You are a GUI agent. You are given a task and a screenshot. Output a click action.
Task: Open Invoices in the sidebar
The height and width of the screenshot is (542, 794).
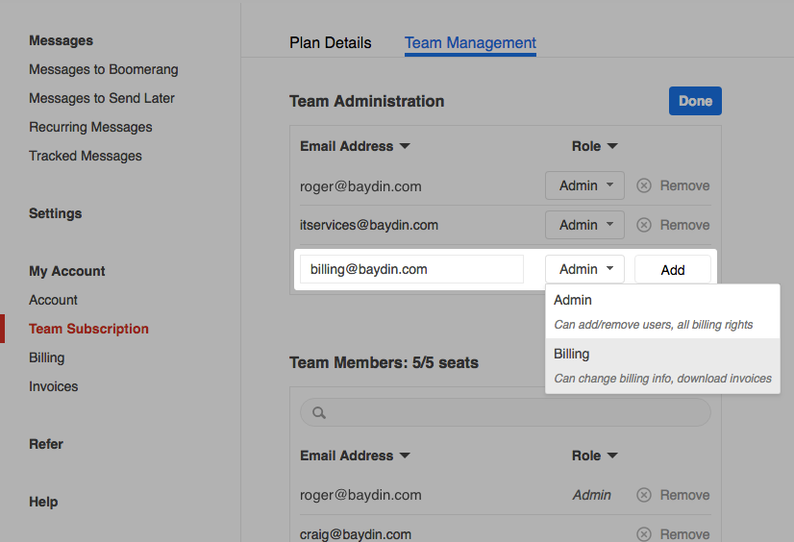(x=54, y=386)
